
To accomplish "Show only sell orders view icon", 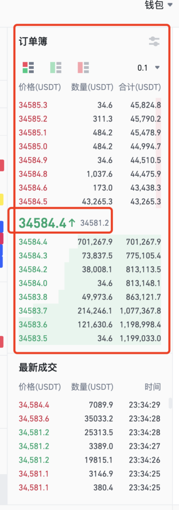I will 83,68.
